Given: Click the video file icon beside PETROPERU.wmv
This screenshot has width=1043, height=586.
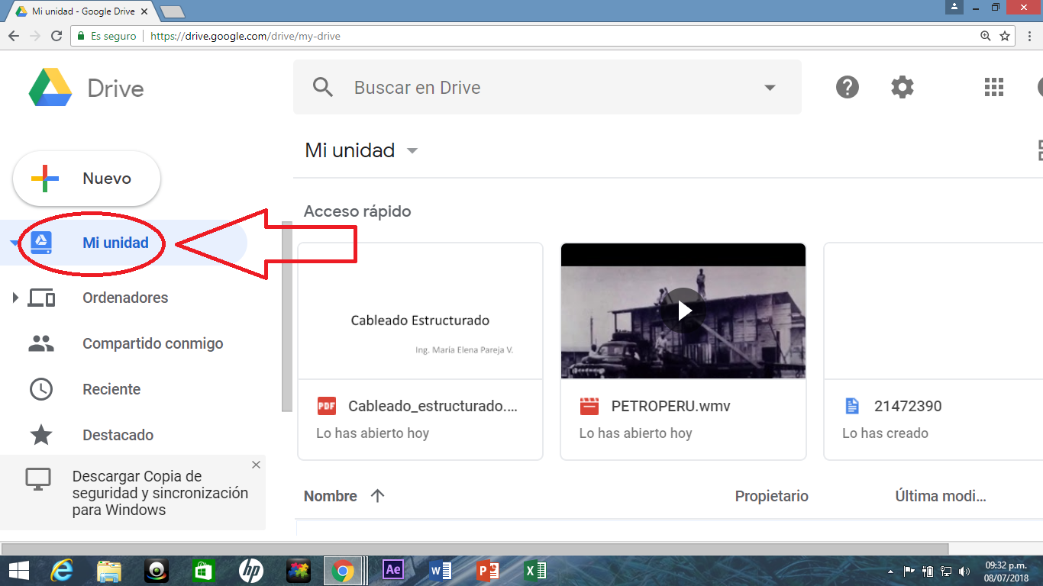Looking at the screenshot, I should pos(589,406).
